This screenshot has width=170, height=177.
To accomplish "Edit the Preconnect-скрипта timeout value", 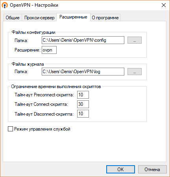I will pyautogui.click(x=83, y=95).
